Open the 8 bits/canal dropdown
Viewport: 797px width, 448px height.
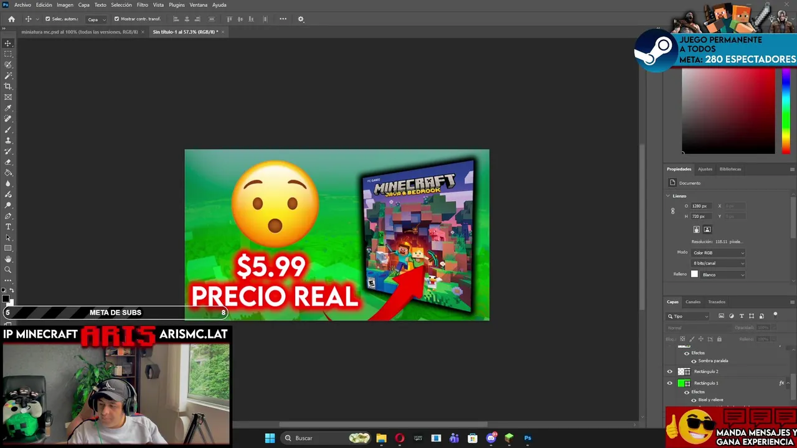tap(719, 263)
